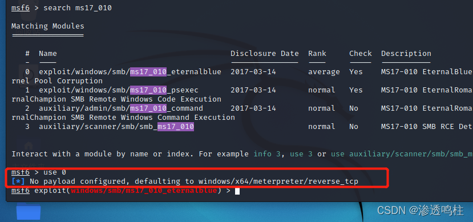Viewport: 473px width, 222px height.
Task: Click 'rnalChampion SMB Remote Windows Command Execution' line
Action: click(x=123, y=118)
